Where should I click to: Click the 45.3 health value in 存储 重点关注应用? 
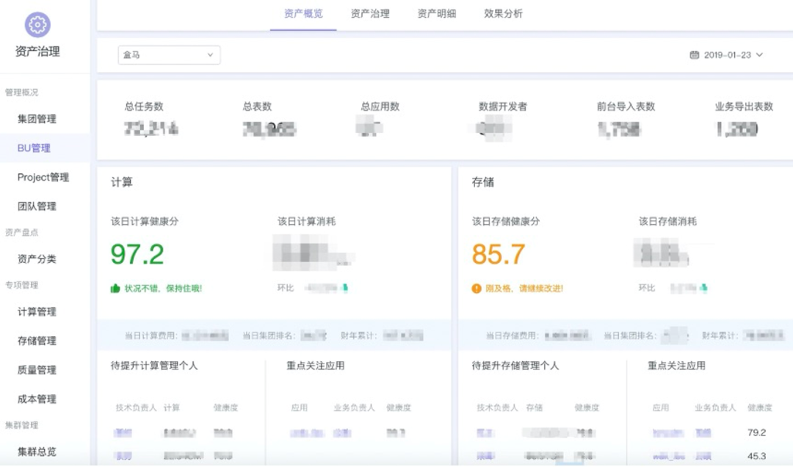pyautogui.click(x=756, y=456)
